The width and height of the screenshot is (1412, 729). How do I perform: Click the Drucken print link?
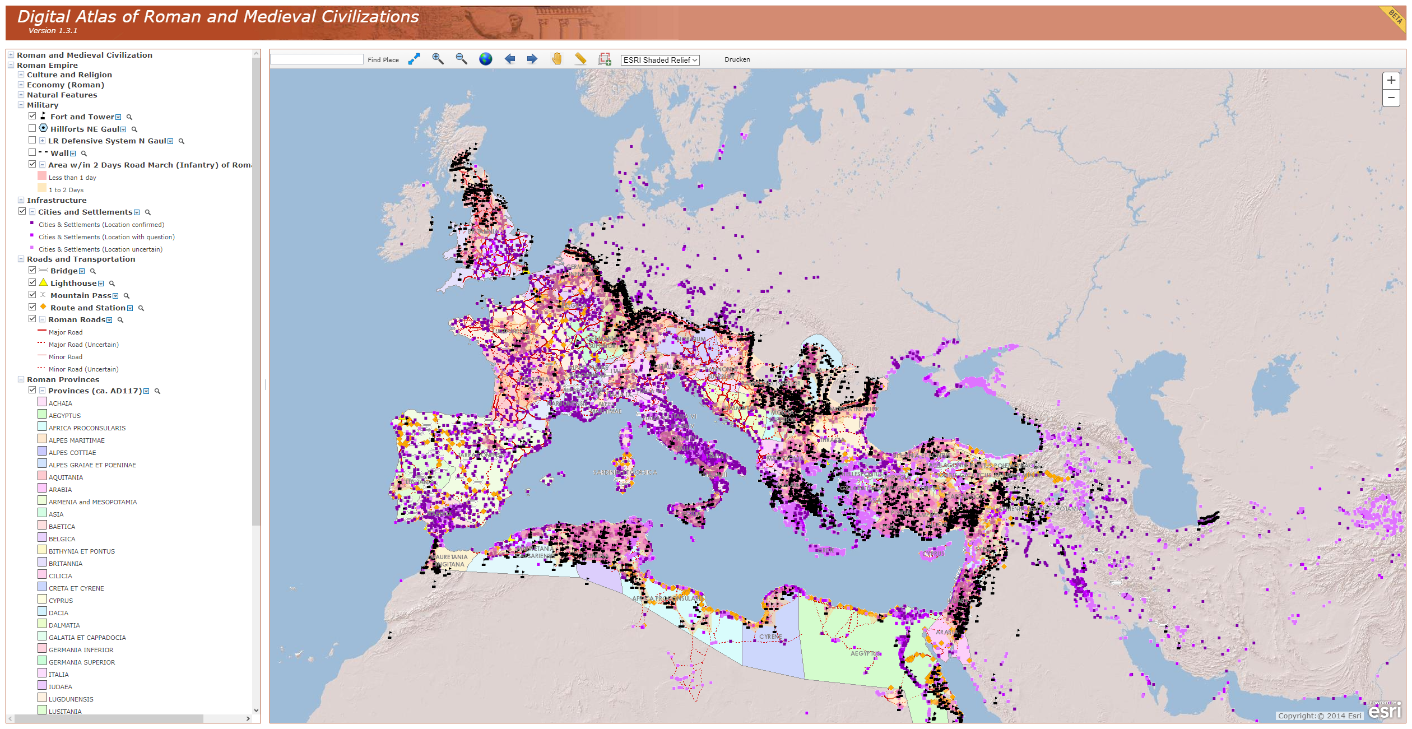click(x=737, y=59)
